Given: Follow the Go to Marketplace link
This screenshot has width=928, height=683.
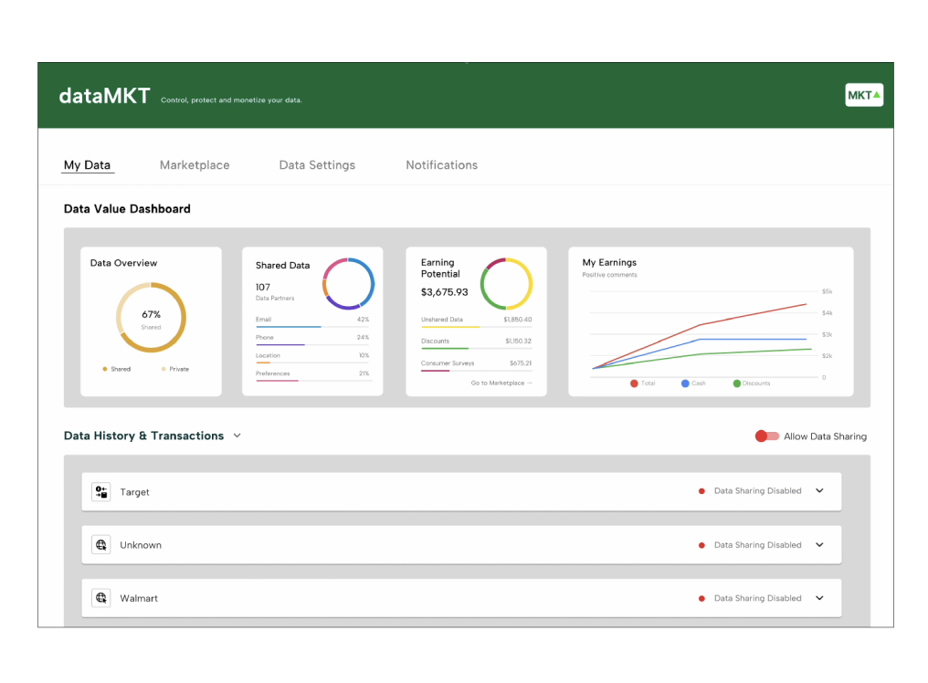Looking at the screenshot, I should click(x=501, y=384).
